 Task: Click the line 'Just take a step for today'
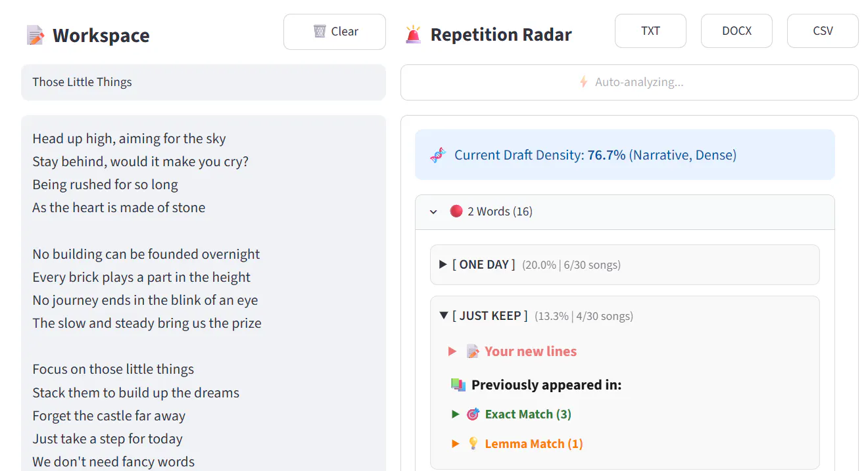click(108, 439)
